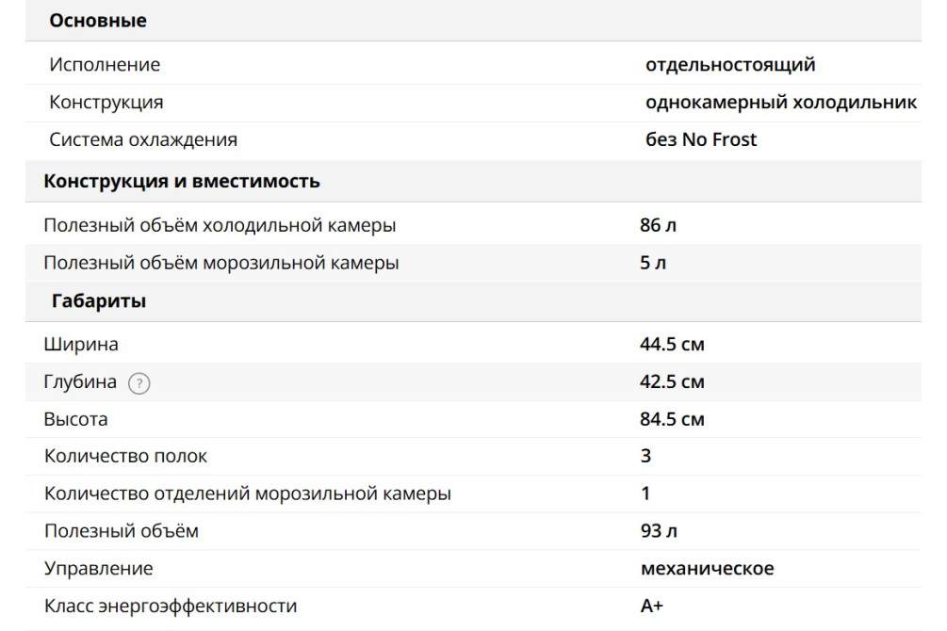947x631 pixels.
Task: Click the 5 л freezer volume value
Action: (652, 263)
